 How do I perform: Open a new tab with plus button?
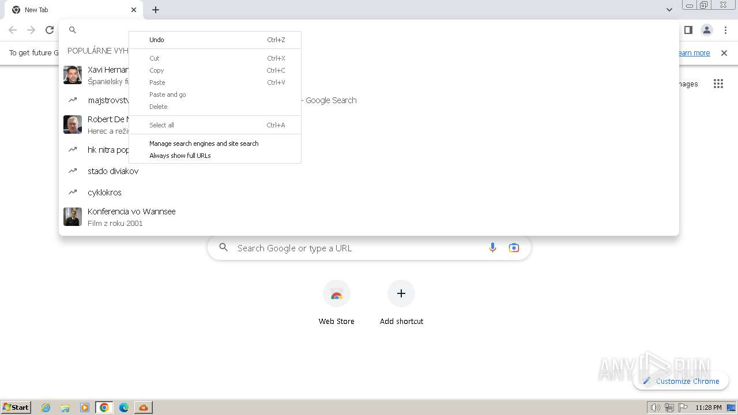156,10
